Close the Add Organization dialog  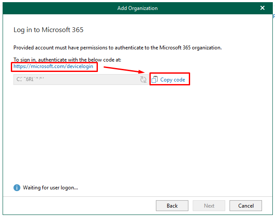pyautogui.click(x=262, y=8)
